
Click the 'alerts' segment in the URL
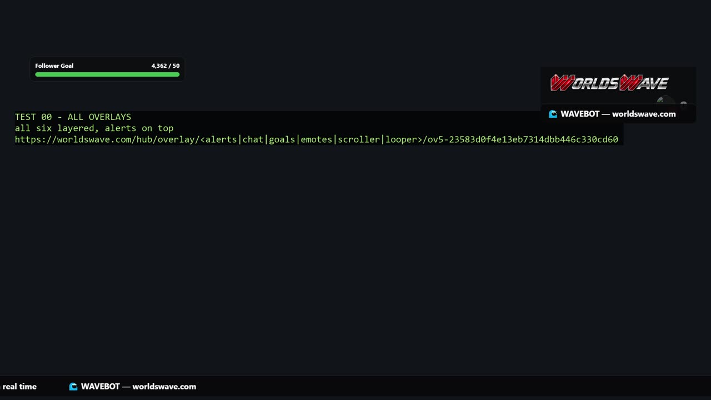point(221,139)
